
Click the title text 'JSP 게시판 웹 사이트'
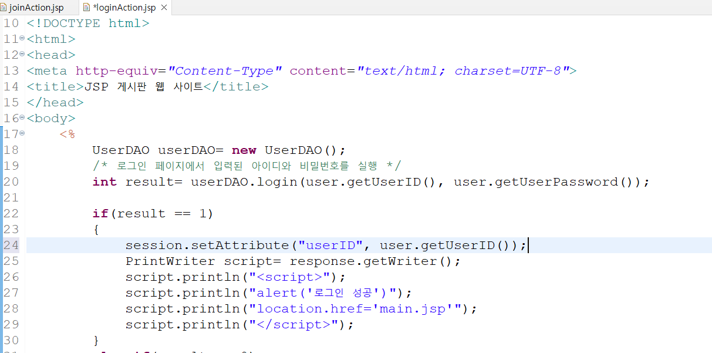coord(144,87)
